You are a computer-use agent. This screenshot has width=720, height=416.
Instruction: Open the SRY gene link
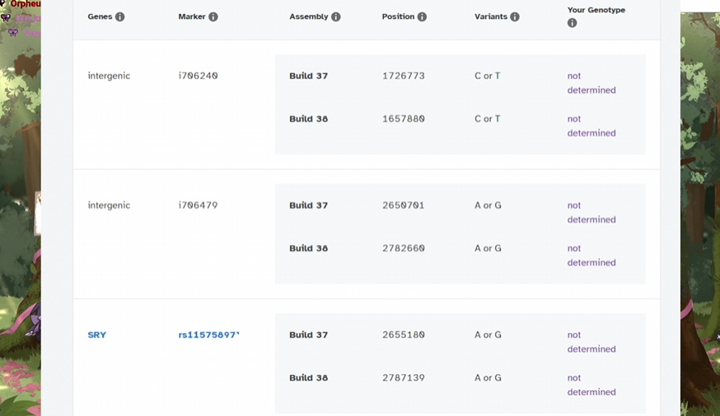(x=97, y=335)
